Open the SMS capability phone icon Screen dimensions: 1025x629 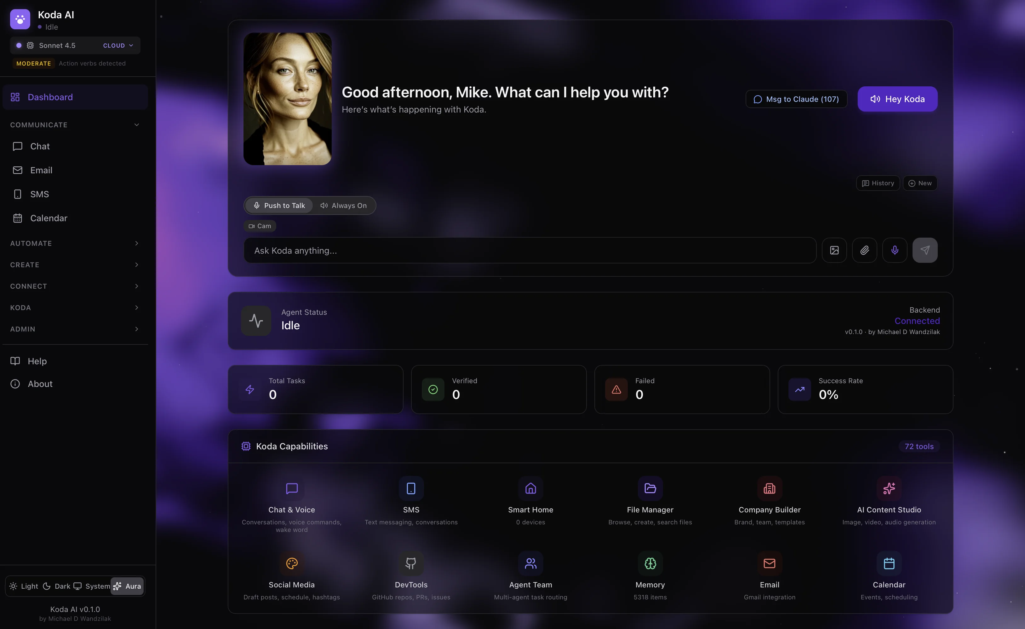pos(411,488)
